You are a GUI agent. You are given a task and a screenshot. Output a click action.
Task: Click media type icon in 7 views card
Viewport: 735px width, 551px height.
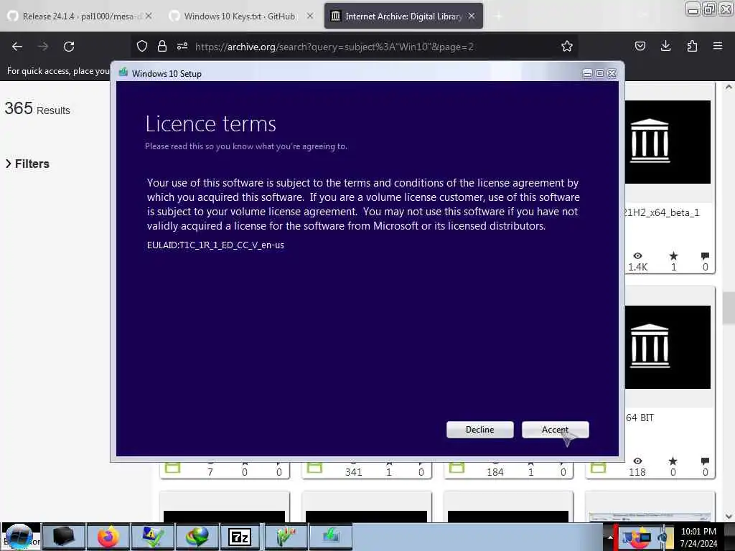172,468
